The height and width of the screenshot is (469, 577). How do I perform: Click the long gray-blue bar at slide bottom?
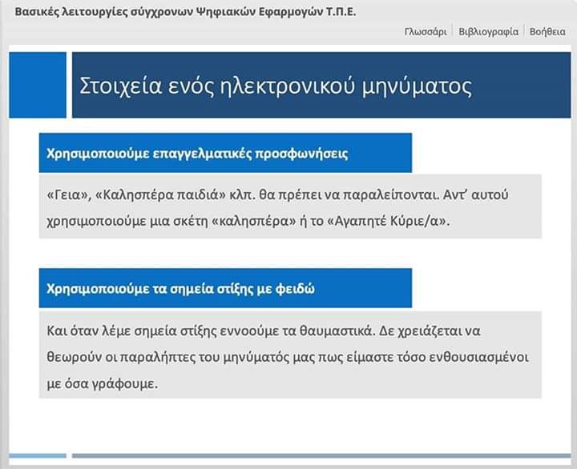pos(321,455)
